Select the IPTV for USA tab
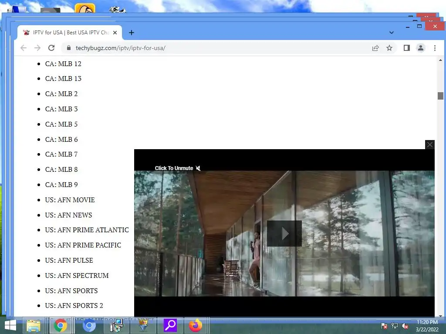Screen dimensions: 446x334 (x=70, y=33)
